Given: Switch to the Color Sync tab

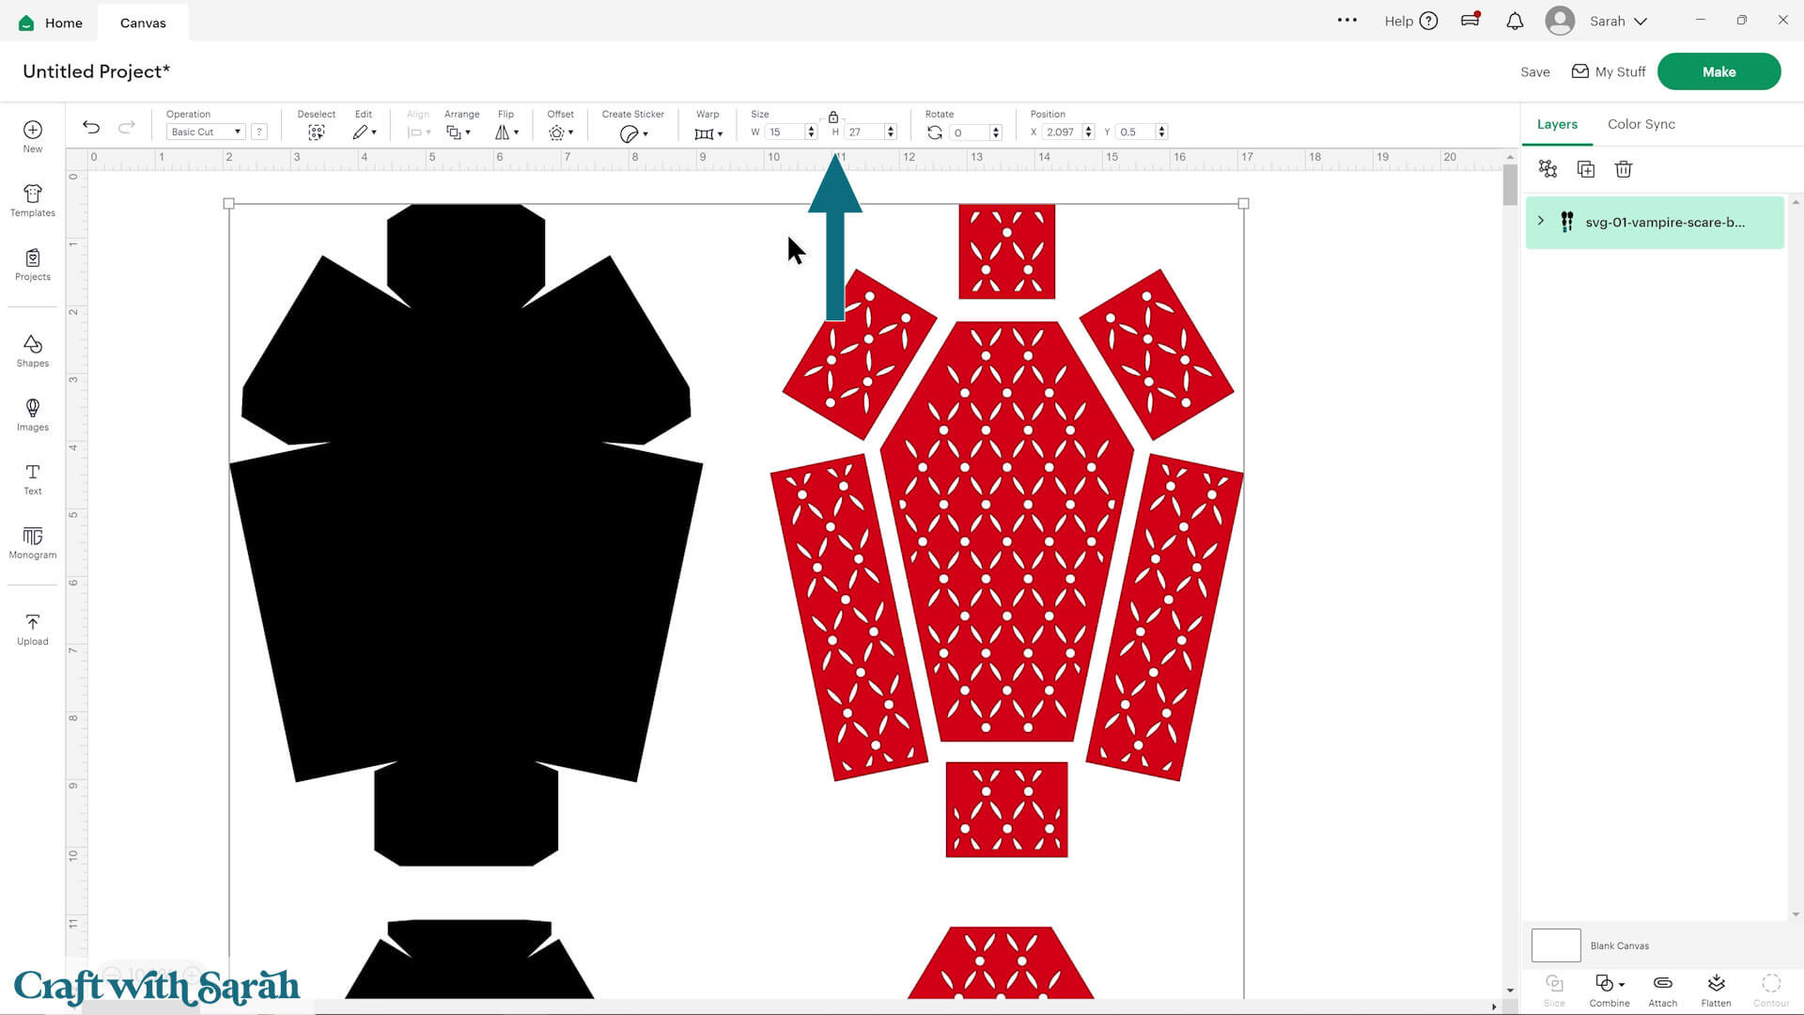Looking at the screenshot, I should (1641, 123).
